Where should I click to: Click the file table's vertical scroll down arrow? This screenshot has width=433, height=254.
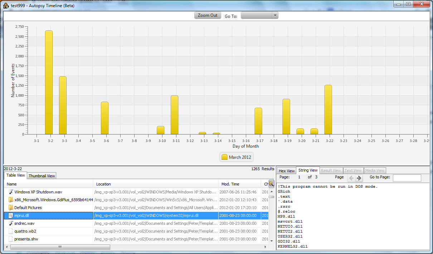(271, 241)
